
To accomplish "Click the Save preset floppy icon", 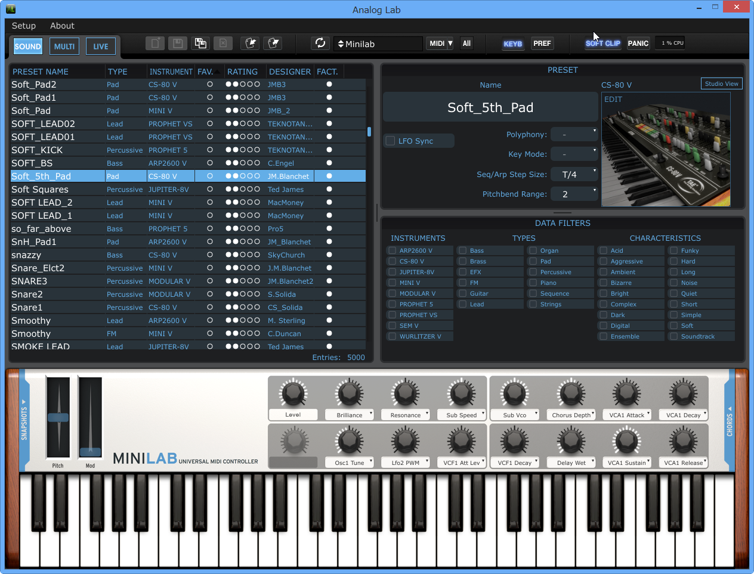I will coord(177,43).
